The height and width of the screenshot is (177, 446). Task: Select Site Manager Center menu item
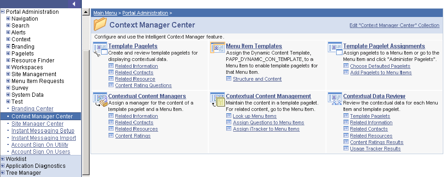tap(38, 124)
